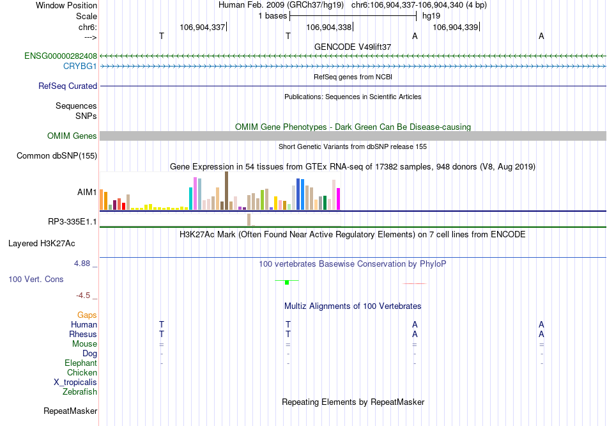Select the Mouse alignment row label

(x=84, y=344)
